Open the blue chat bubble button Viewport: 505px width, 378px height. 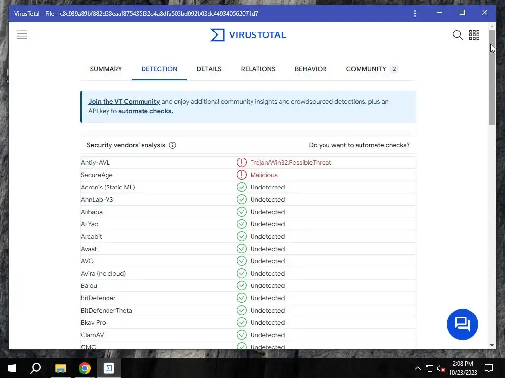coord(462,324)
